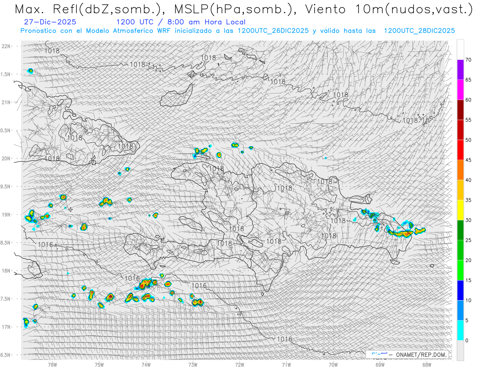Click the '21N' latitude axis label

(6, 103)
